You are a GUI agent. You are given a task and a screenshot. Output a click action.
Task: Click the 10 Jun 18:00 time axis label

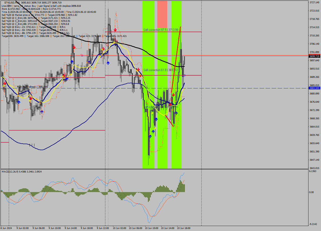click(184, 228)
